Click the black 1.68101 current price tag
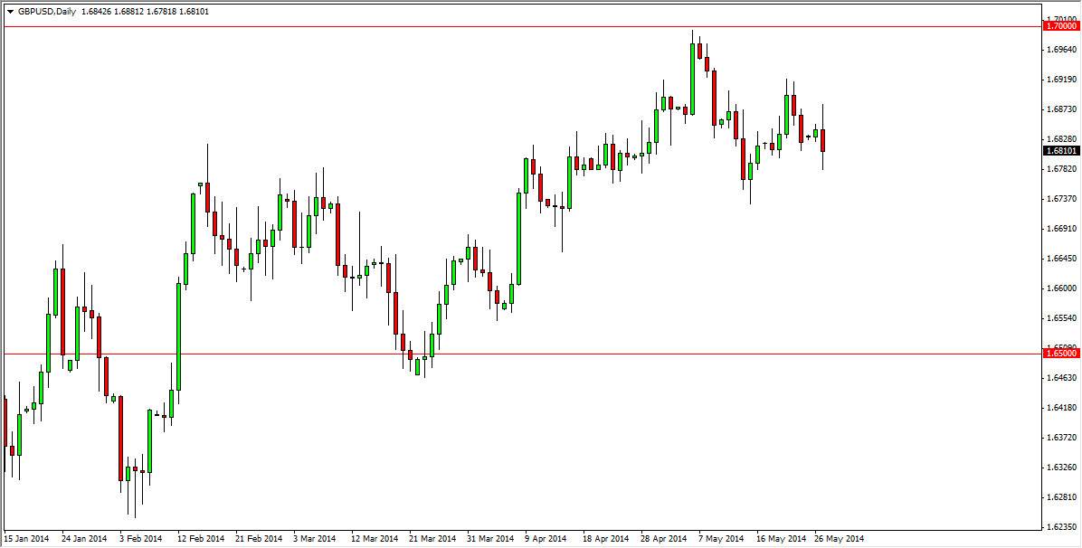Image resolution: width=1082 pixels, height=548 pixels. point(1058,152)
